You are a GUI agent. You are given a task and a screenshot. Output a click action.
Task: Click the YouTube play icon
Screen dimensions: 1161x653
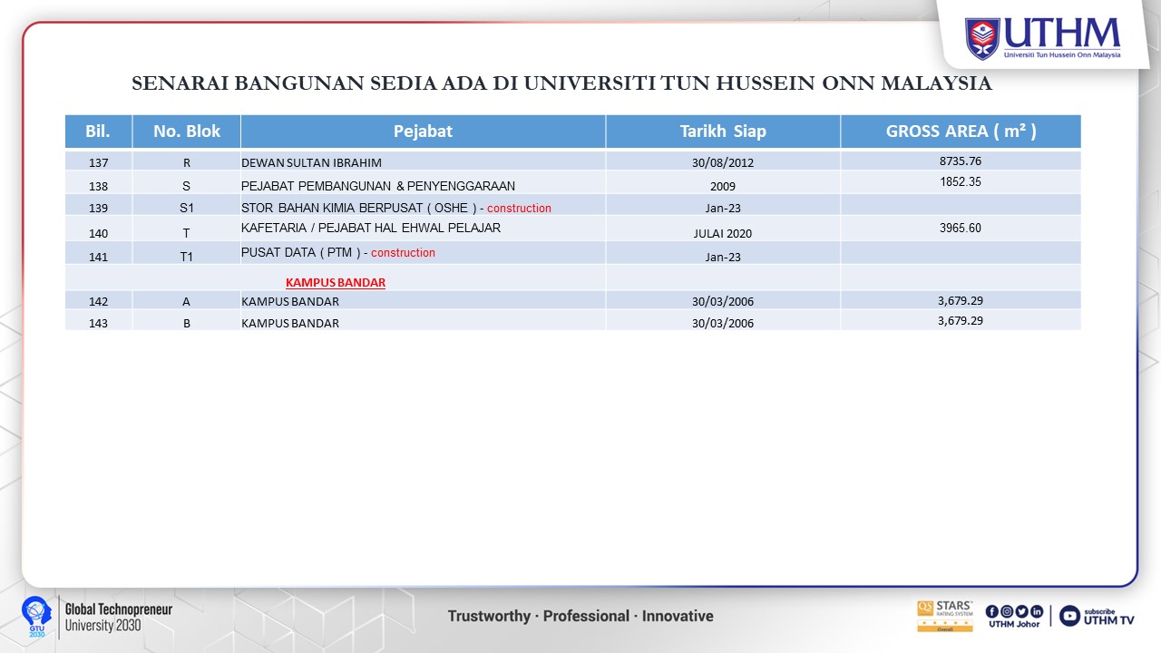[x=1069, y=616]
